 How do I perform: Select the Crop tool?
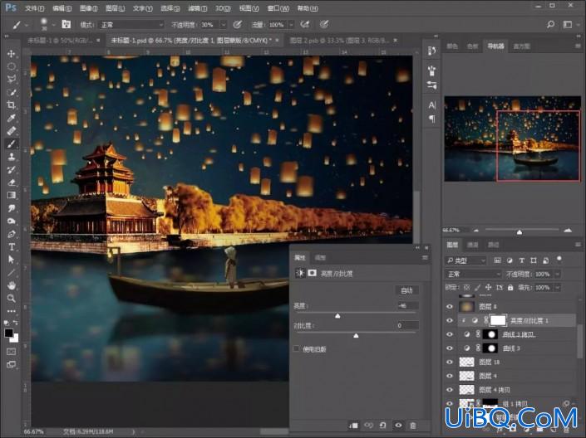click(x=11, y=105)
